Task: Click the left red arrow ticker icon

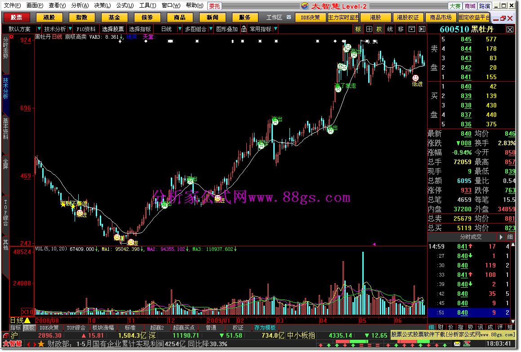Action: coord(28,344)
